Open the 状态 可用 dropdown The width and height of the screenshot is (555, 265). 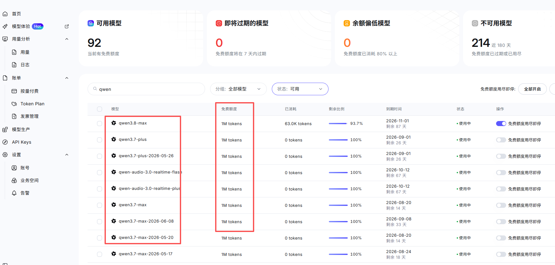(300, 89)
